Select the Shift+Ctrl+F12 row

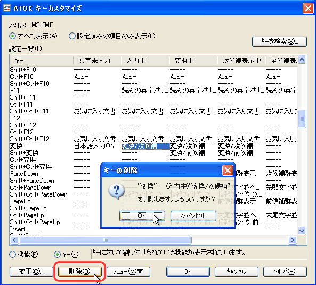[x=153, y=139]
